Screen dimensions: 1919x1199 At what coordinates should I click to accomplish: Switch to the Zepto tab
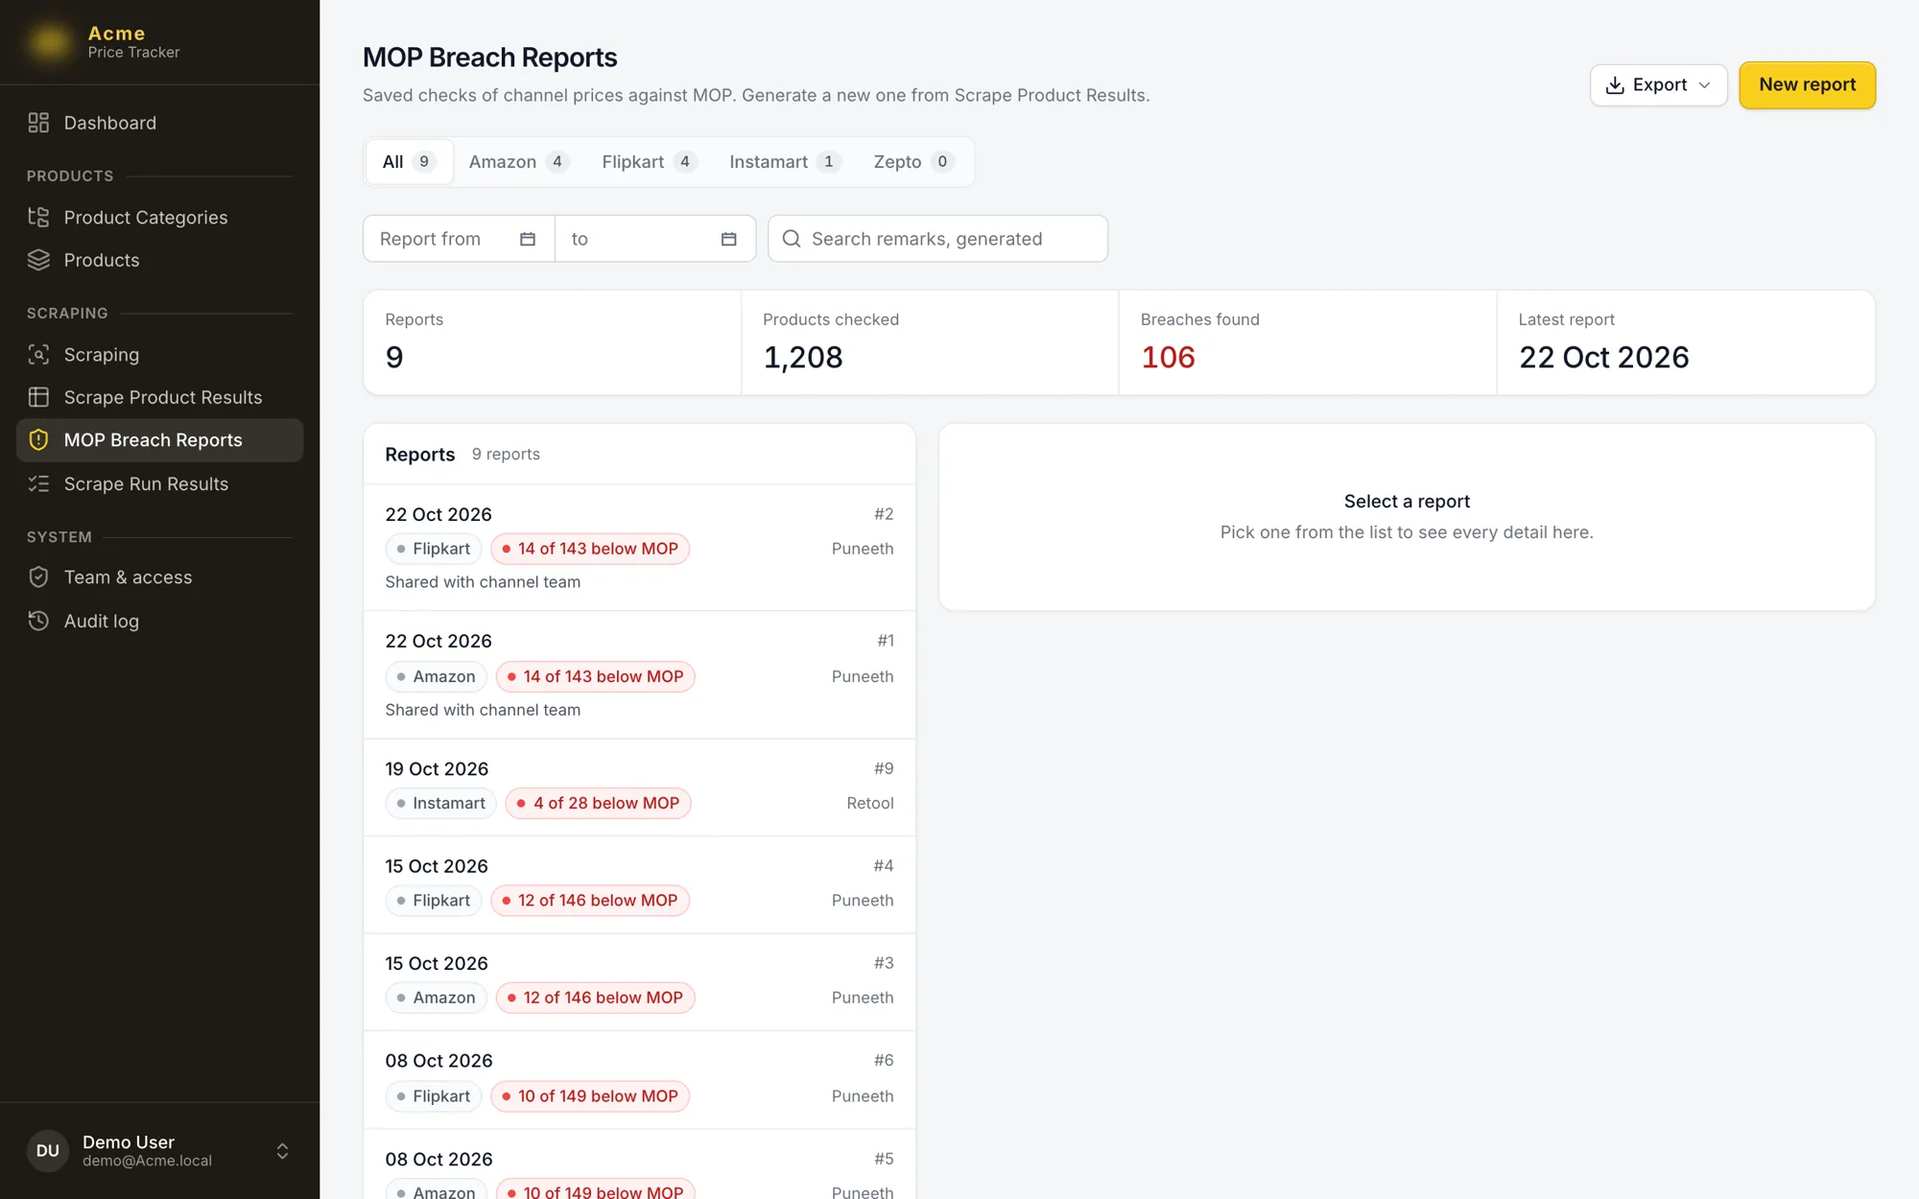tap(913, 161)
